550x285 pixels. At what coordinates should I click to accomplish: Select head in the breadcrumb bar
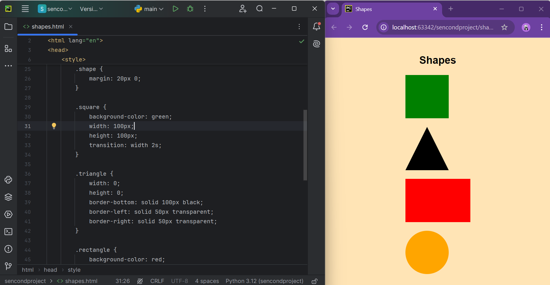[50, 270]
